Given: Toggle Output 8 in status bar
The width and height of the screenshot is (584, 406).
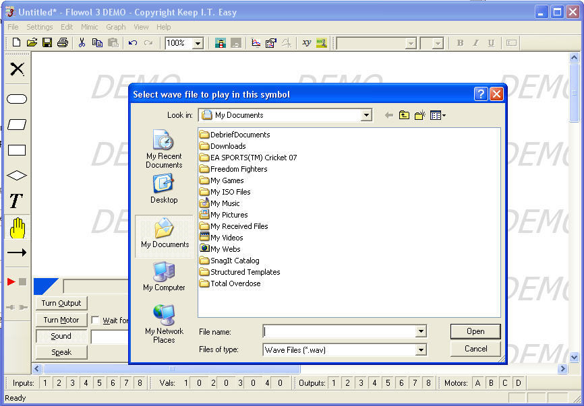Looking at the screenshot, I should coord(428,382).
